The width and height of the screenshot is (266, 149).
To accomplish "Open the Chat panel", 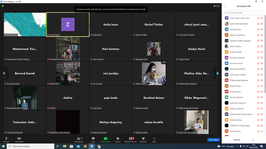I will tap(93, 139).
